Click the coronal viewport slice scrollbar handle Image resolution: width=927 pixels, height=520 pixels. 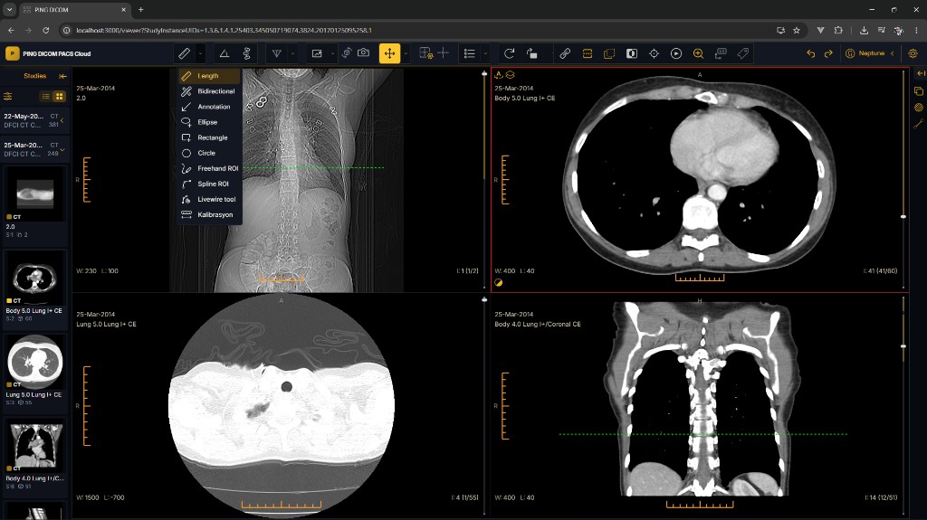click(903, 345)
